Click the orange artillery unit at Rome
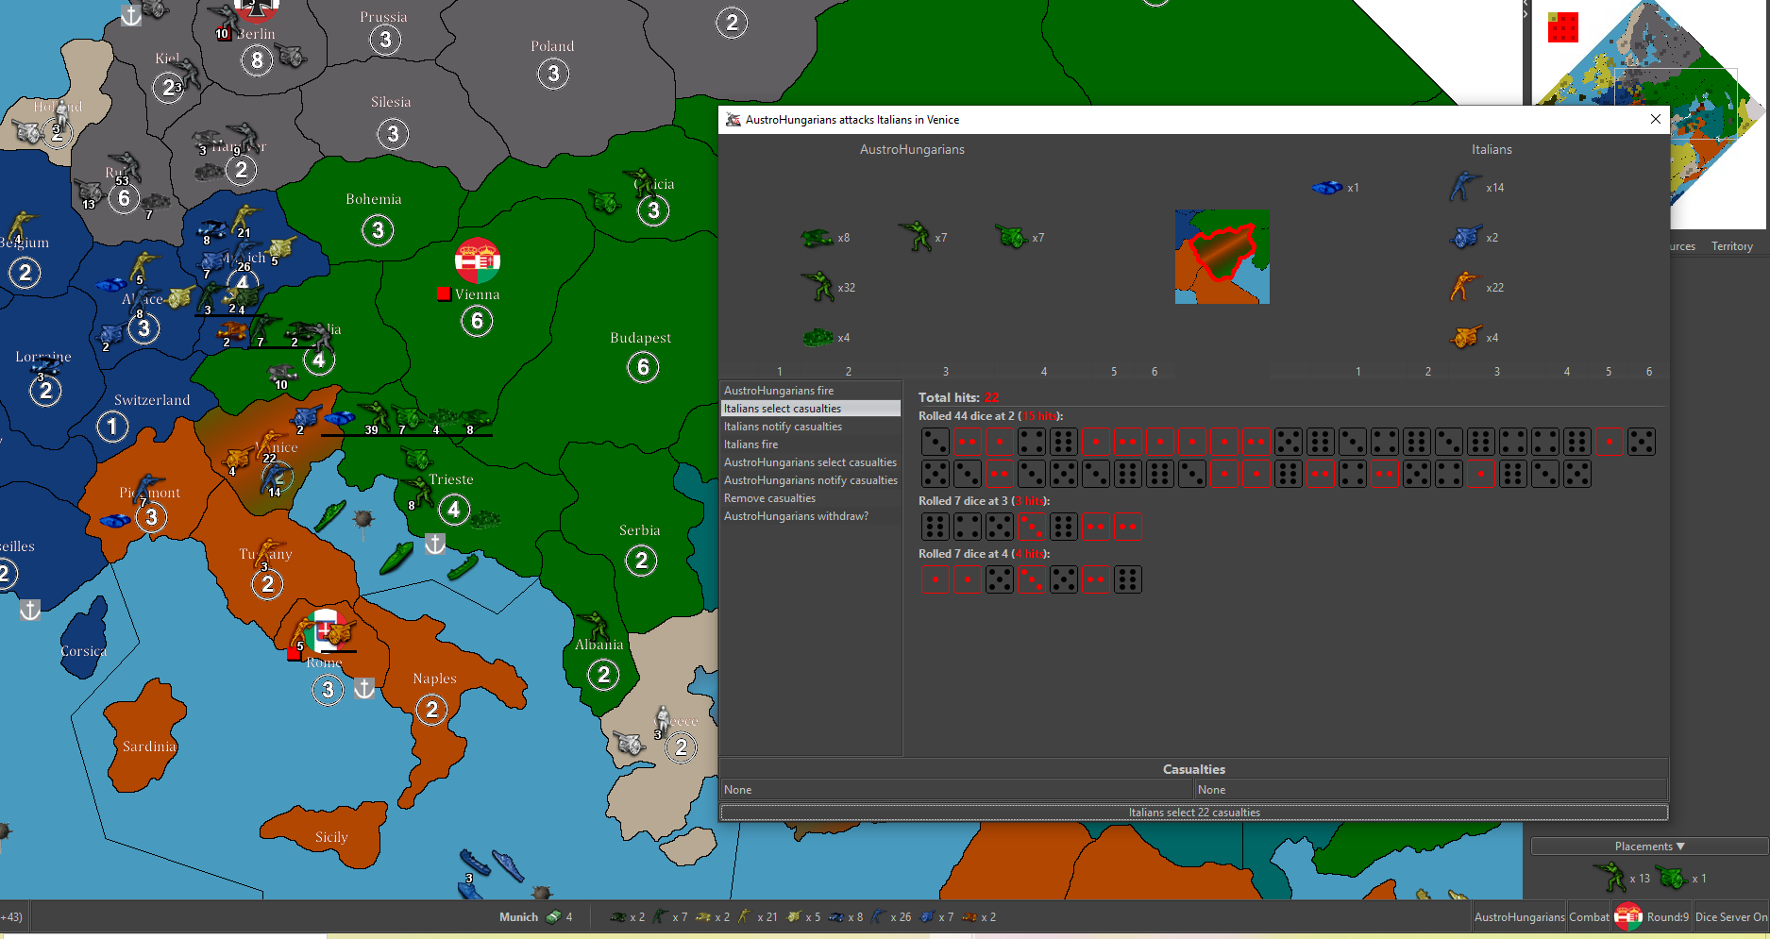The width and height of the screenshot is (1770, 939). pos(337,632)
